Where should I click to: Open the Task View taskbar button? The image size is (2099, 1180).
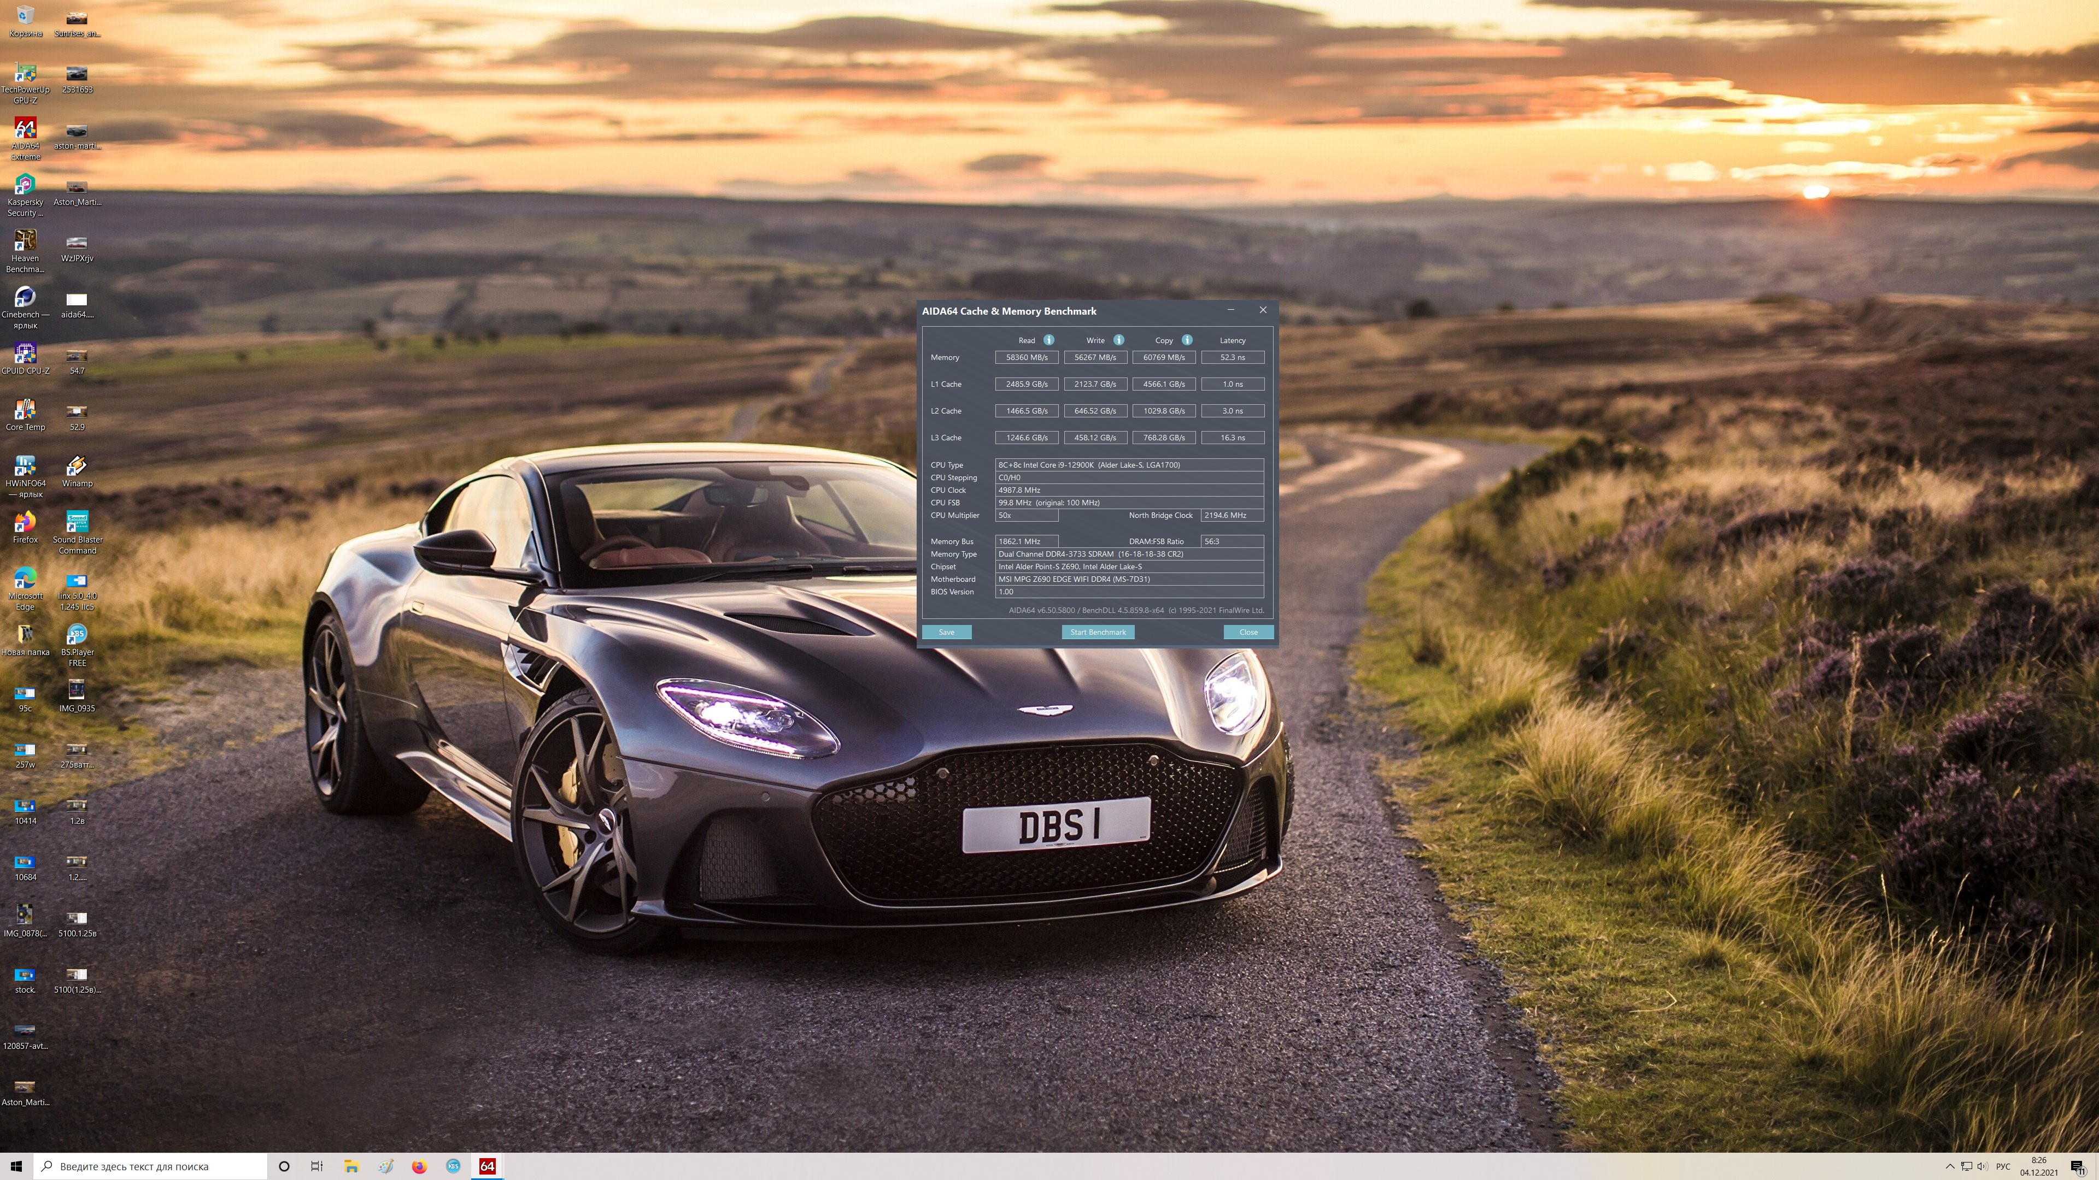pyautogui.click(x=317, y=1166)
